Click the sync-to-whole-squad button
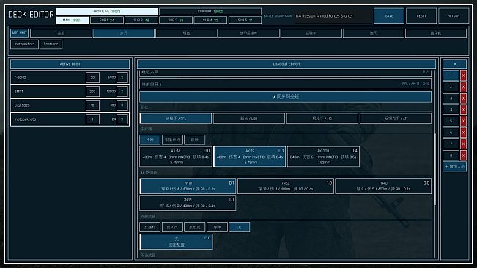This screenshot has width=477, height=268. pyautogui.click(x=285, y=97)
